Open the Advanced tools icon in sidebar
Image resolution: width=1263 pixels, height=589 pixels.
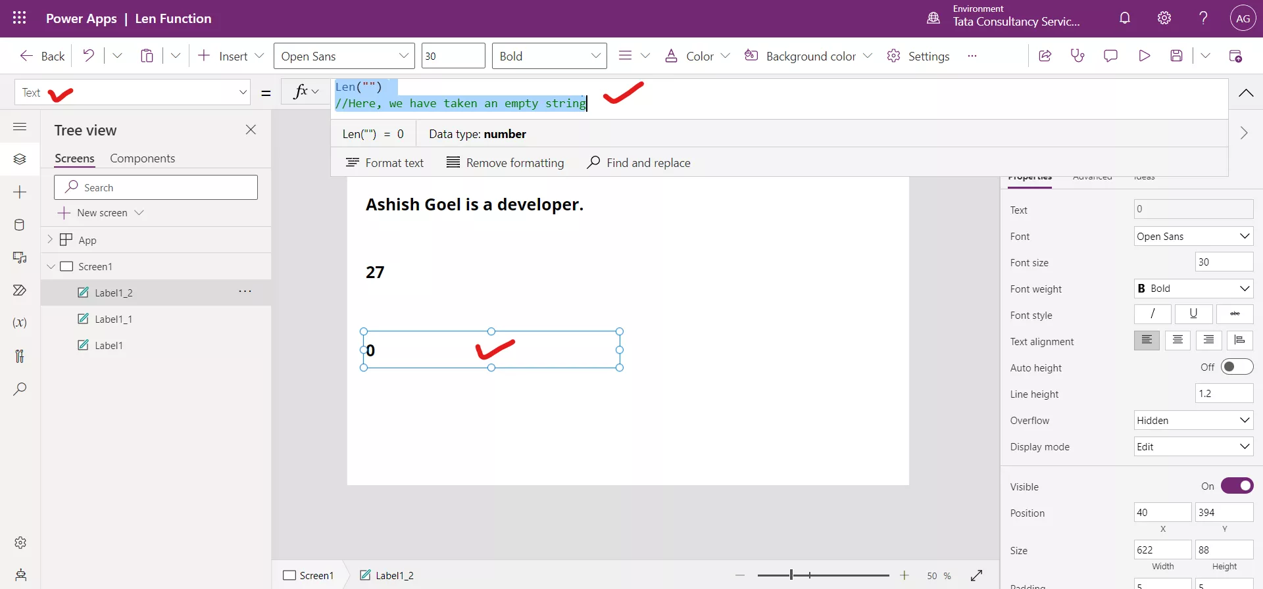[20, 356]
